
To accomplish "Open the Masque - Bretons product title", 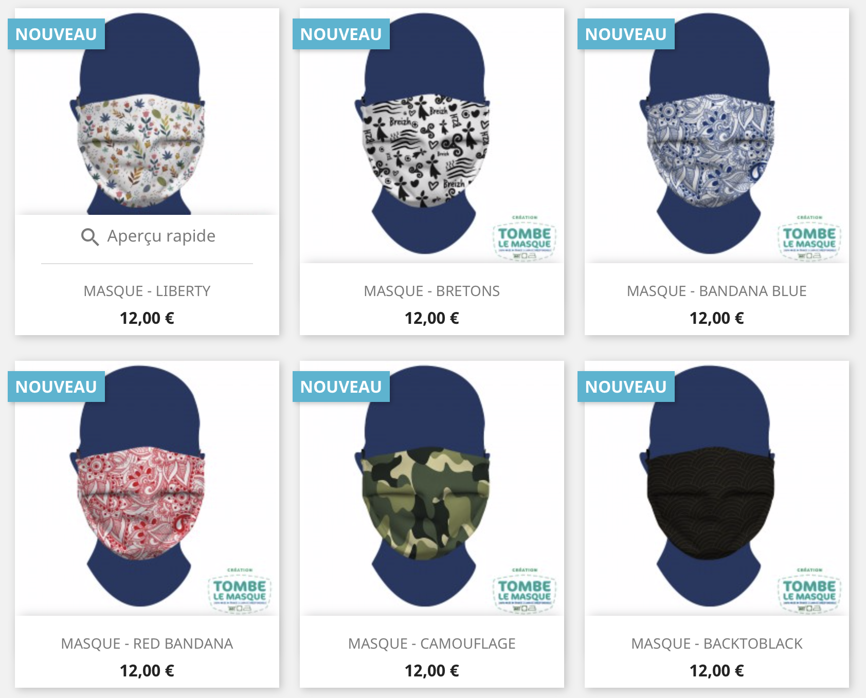I will click(x=432, y=291).
